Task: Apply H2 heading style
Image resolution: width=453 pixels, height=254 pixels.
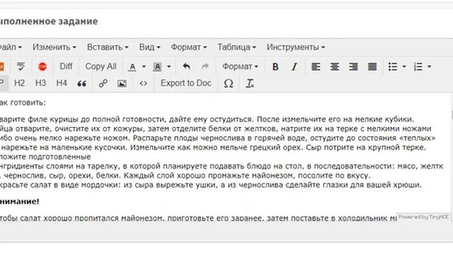Action: (x=19, y=83)
